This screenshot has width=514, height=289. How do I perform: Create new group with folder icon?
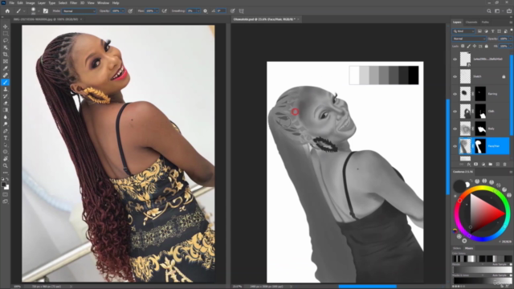[491, 164]
